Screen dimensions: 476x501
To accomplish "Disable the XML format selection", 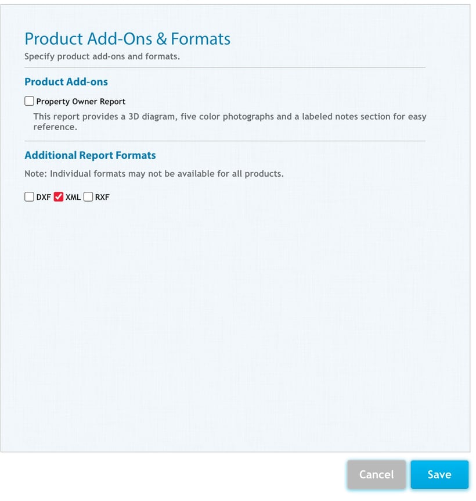I will coord(58,196).
